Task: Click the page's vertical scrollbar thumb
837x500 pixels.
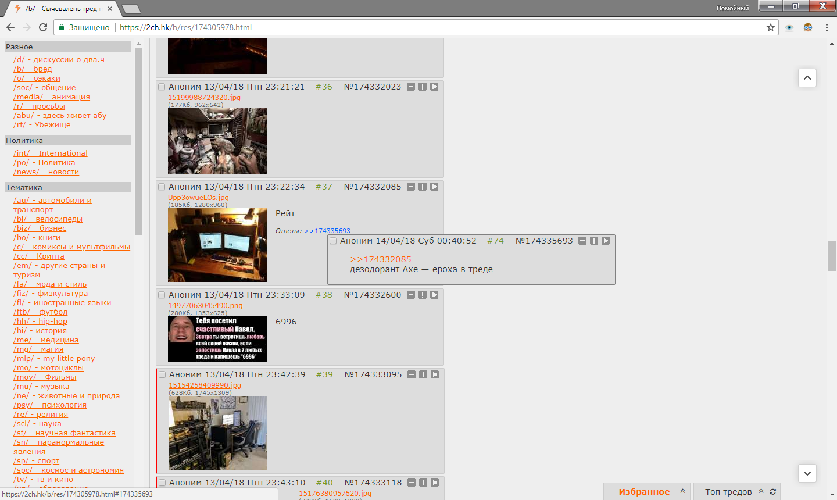Action: point(832,256)
